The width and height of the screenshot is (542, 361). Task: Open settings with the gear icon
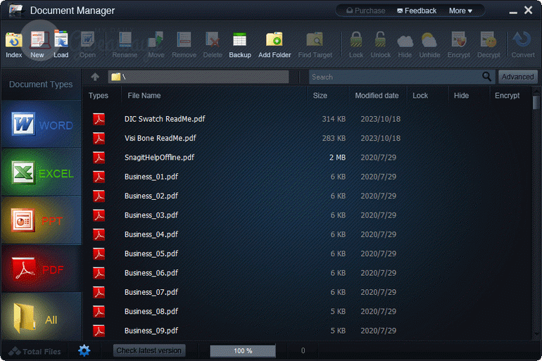tap(84, 350)
